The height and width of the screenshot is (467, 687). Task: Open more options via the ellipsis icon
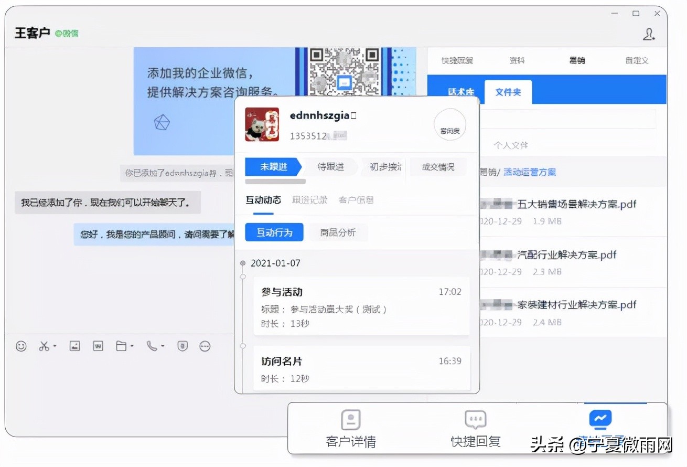click(x=205, y=346)
